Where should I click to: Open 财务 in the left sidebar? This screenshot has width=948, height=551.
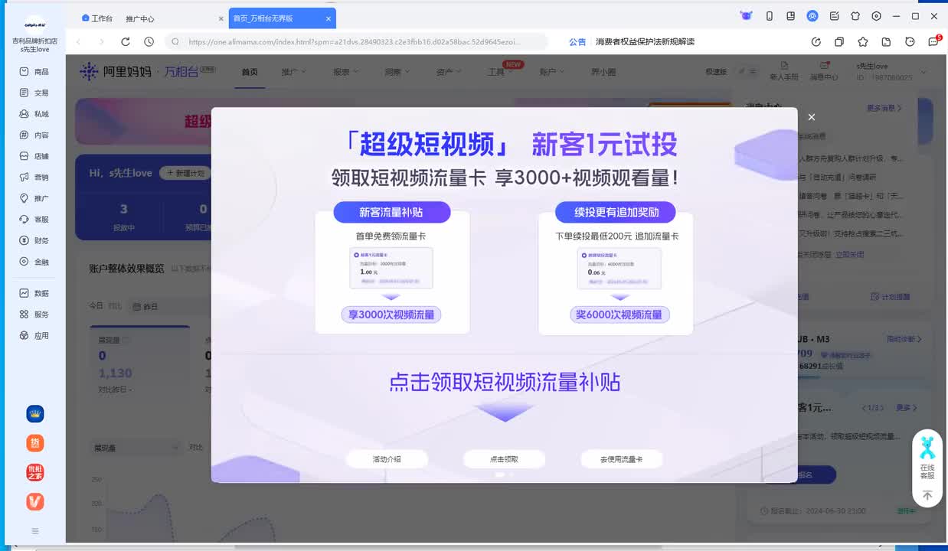coord(34,240)
